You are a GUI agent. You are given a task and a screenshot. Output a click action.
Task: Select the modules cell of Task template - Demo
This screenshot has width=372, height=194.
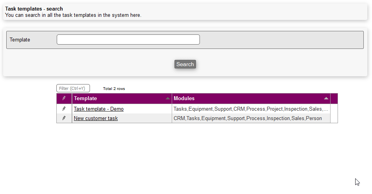[x=251, y=109]
